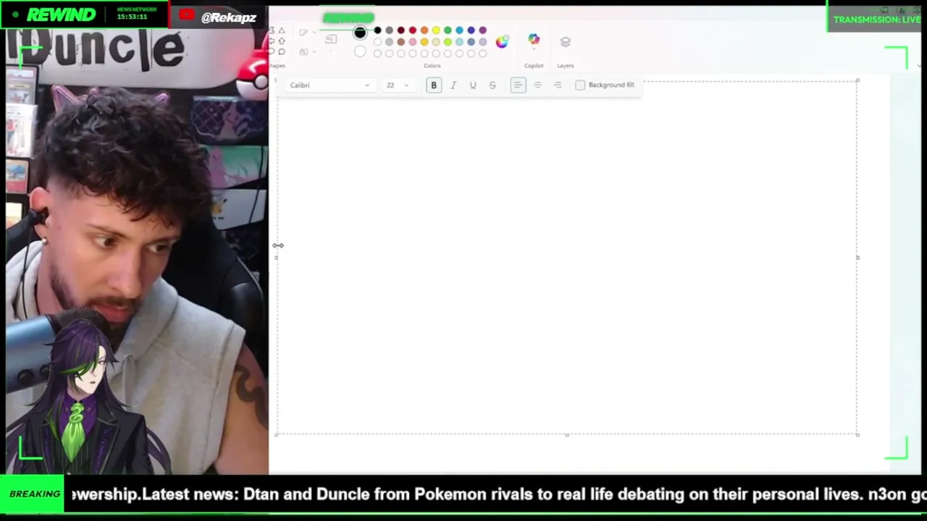This screenshot has height=521, width=927.
Task: Toggle Underline text formatting
Action: point(473,85)
